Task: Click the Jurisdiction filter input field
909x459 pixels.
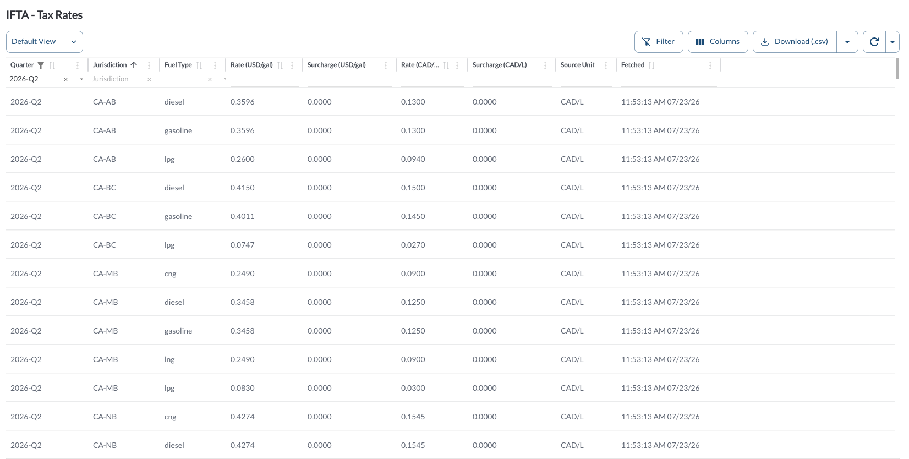Action: 118,79
